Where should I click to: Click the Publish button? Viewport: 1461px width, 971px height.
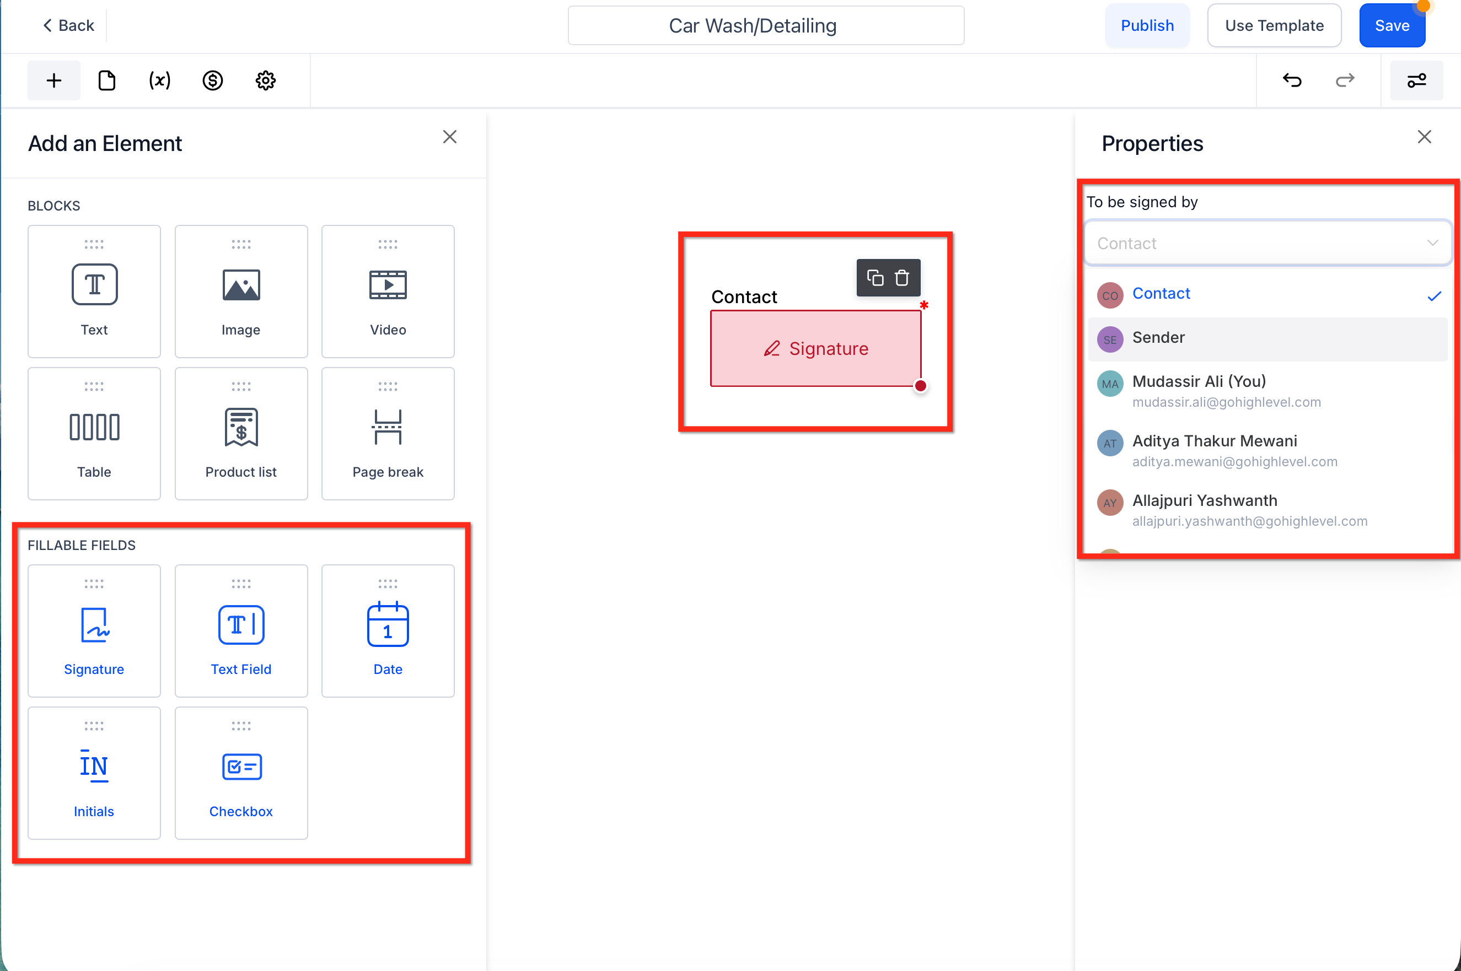(1147, 25)
